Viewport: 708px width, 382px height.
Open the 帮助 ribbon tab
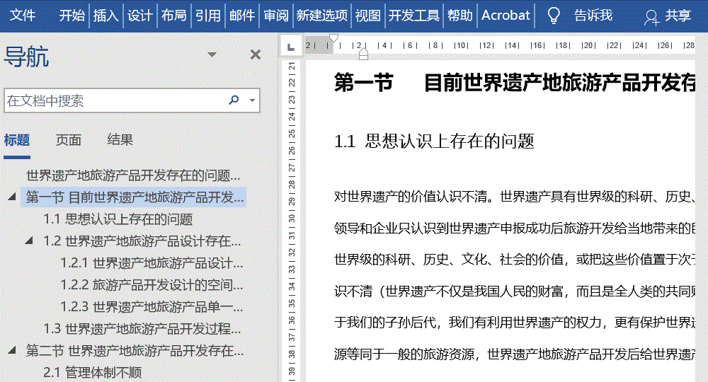point(459,16)
